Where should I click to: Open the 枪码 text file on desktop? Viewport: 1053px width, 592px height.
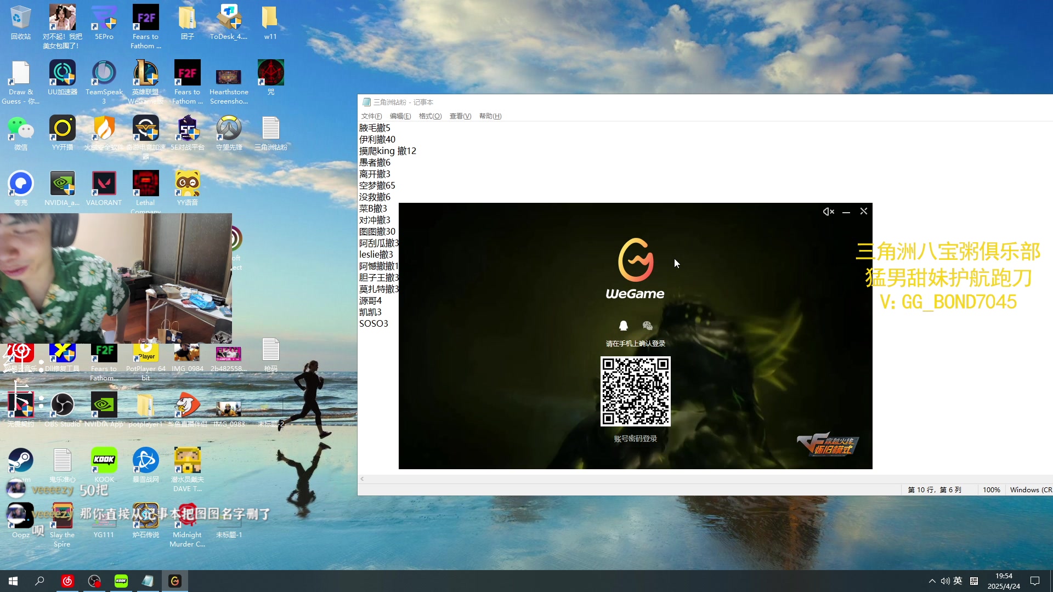271,355
